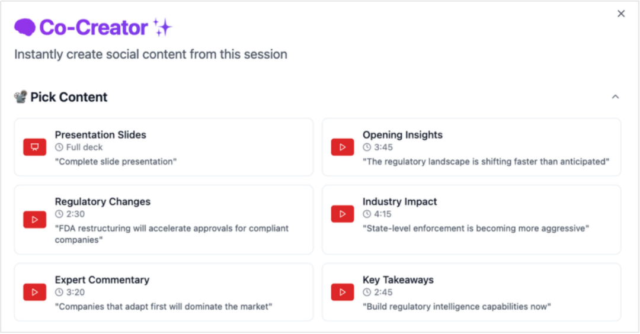
Task: Click the play icon for Industry Impact
Action: click(x=343, y=214)
